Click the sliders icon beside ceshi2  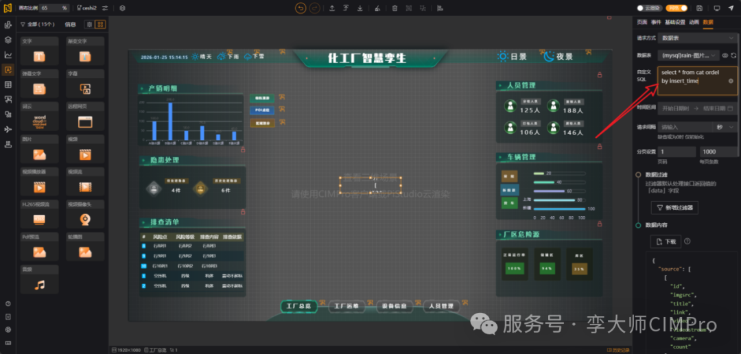click(x=105, y=8)
